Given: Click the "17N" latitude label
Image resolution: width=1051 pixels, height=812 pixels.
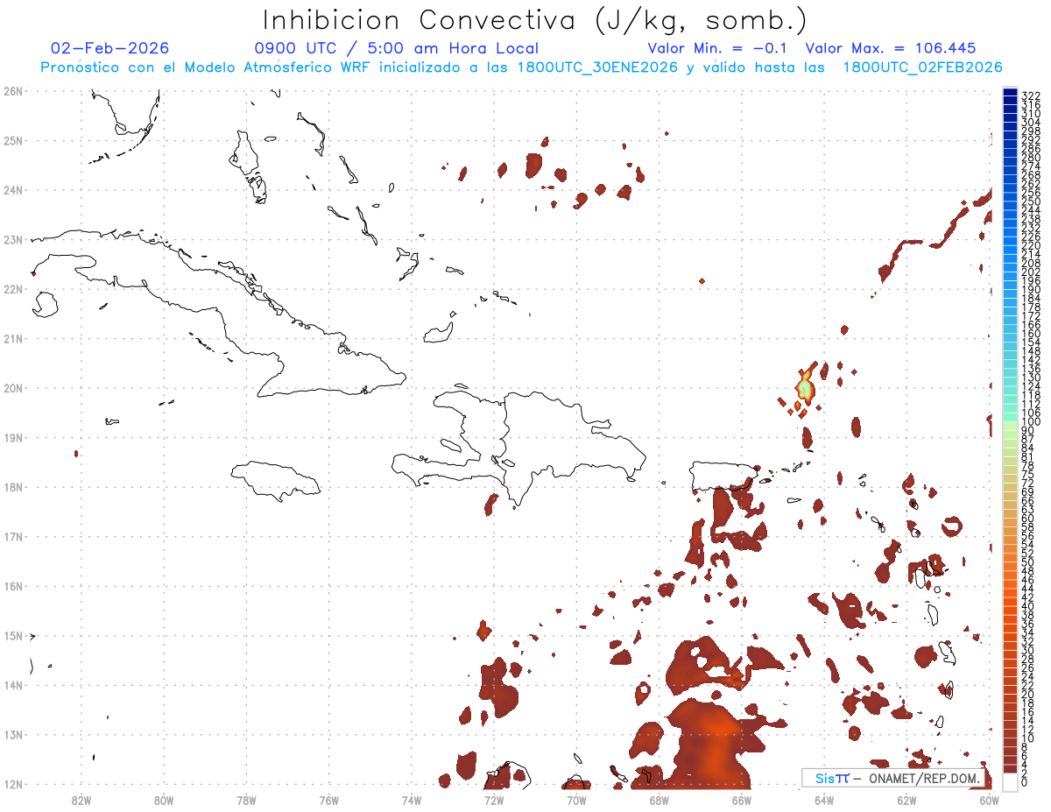Looking at the screenshot, I should tap(13, 536).
